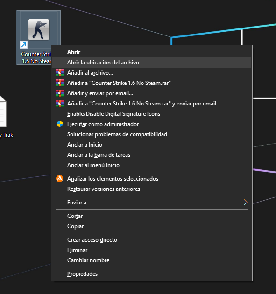Select "Añadir al archivo..." menu entry
Screen dimensions: 276x294
(x=152, y=73)
